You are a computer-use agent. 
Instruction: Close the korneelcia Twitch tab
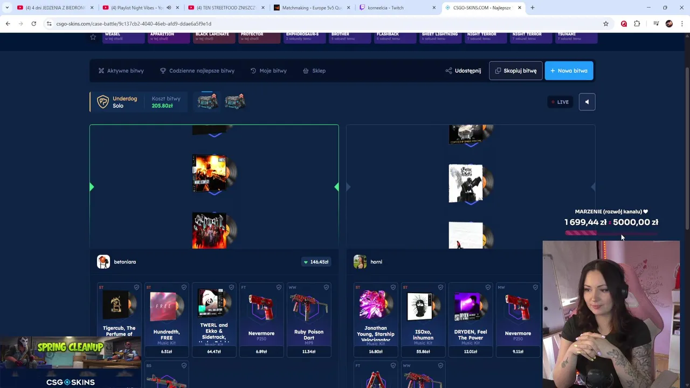pyautogui.click(x=434, y=8)
